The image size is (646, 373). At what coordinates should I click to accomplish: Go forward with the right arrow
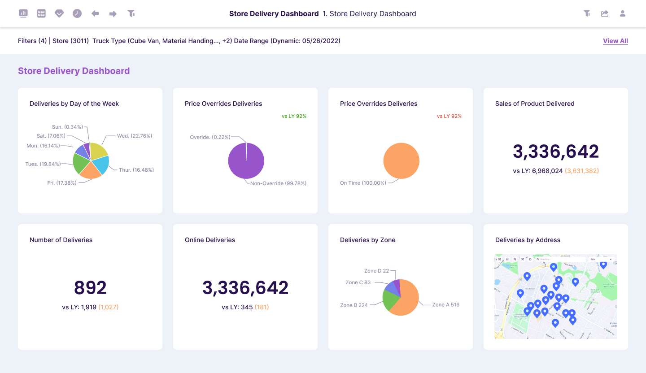(113, 13)
